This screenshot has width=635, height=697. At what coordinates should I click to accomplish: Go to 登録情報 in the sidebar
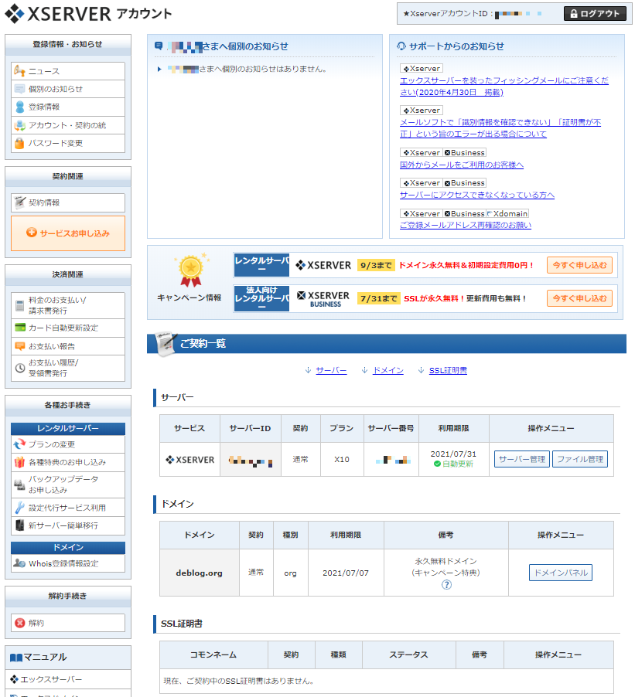click(68, 107)
